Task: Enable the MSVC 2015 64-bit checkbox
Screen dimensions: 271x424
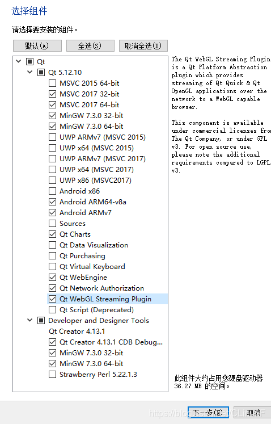Action: click(52, 83)
